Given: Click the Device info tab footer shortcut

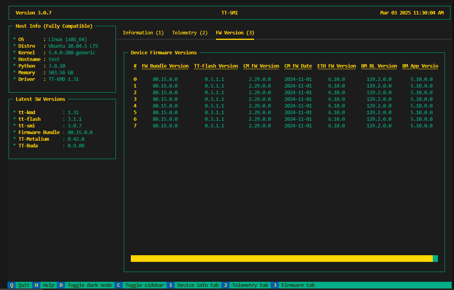Looking at the screenshot, I should (198, 285).
